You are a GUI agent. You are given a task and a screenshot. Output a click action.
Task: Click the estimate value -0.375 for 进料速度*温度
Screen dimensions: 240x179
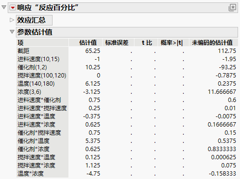(x=92, y=116)
